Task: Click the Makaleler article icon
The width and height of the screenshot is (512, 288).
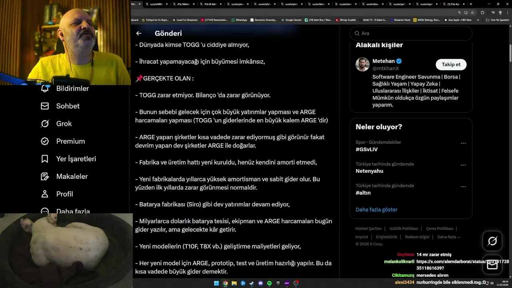Action: tap(45, 176)
